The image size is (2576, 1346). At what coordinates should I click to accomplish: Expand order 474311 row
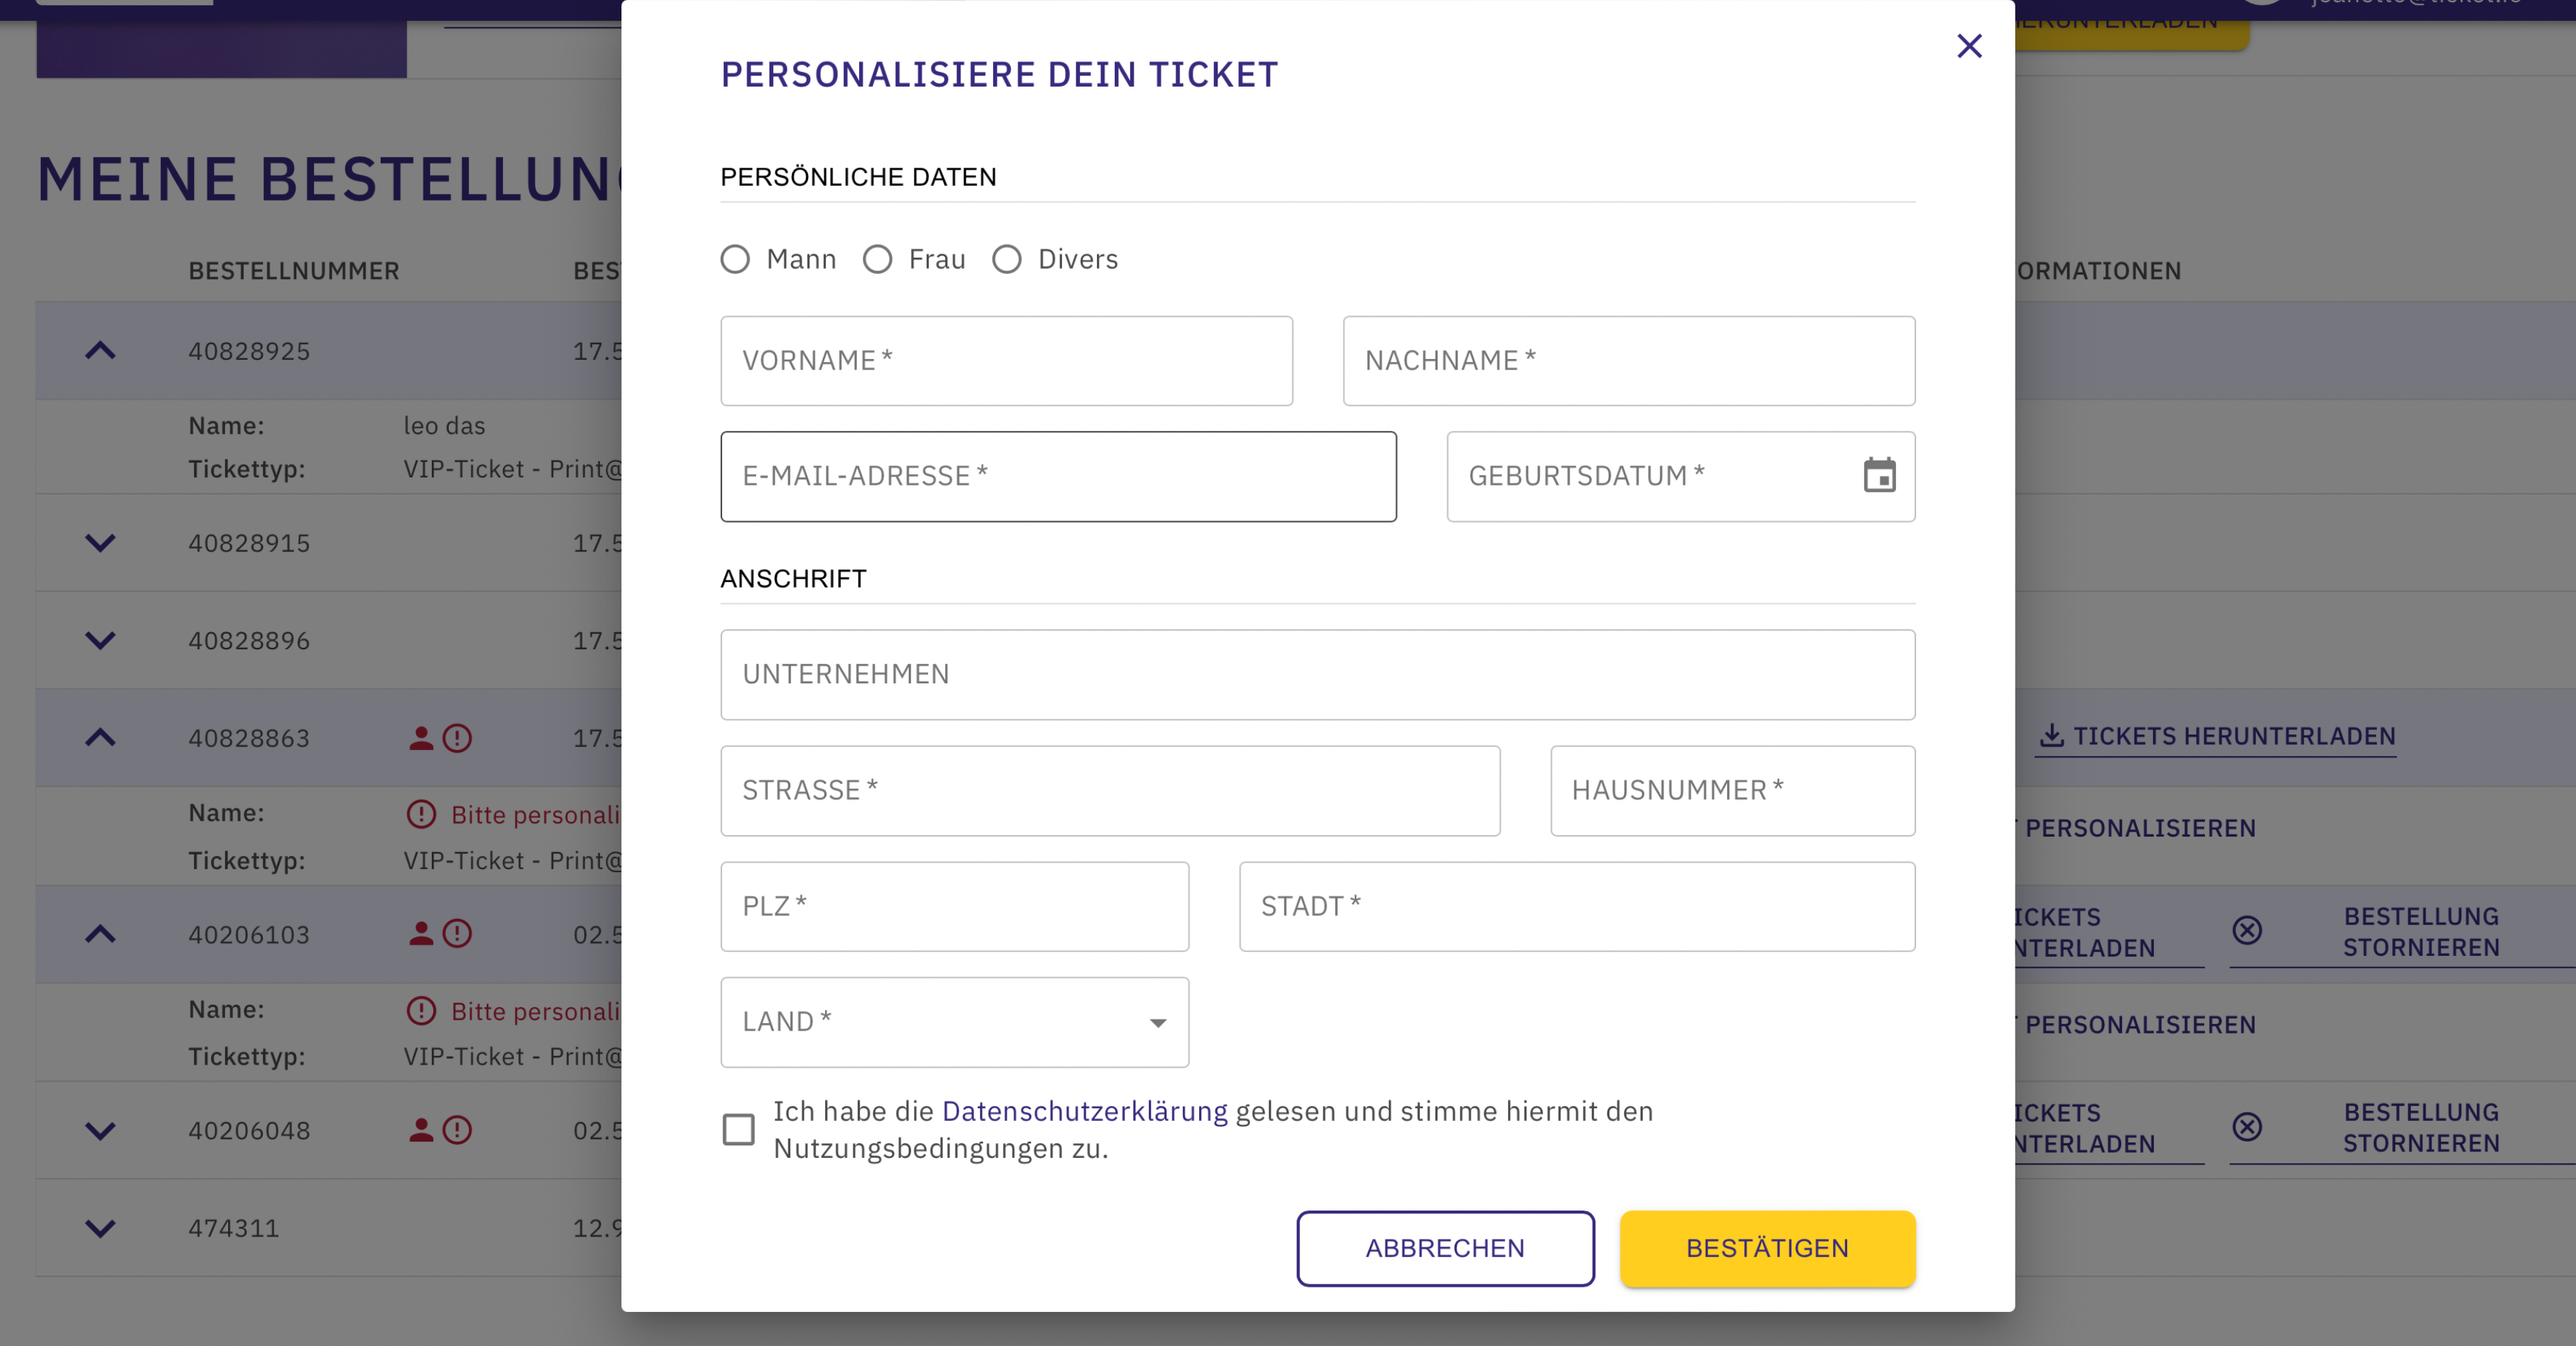coord(100,1228)
